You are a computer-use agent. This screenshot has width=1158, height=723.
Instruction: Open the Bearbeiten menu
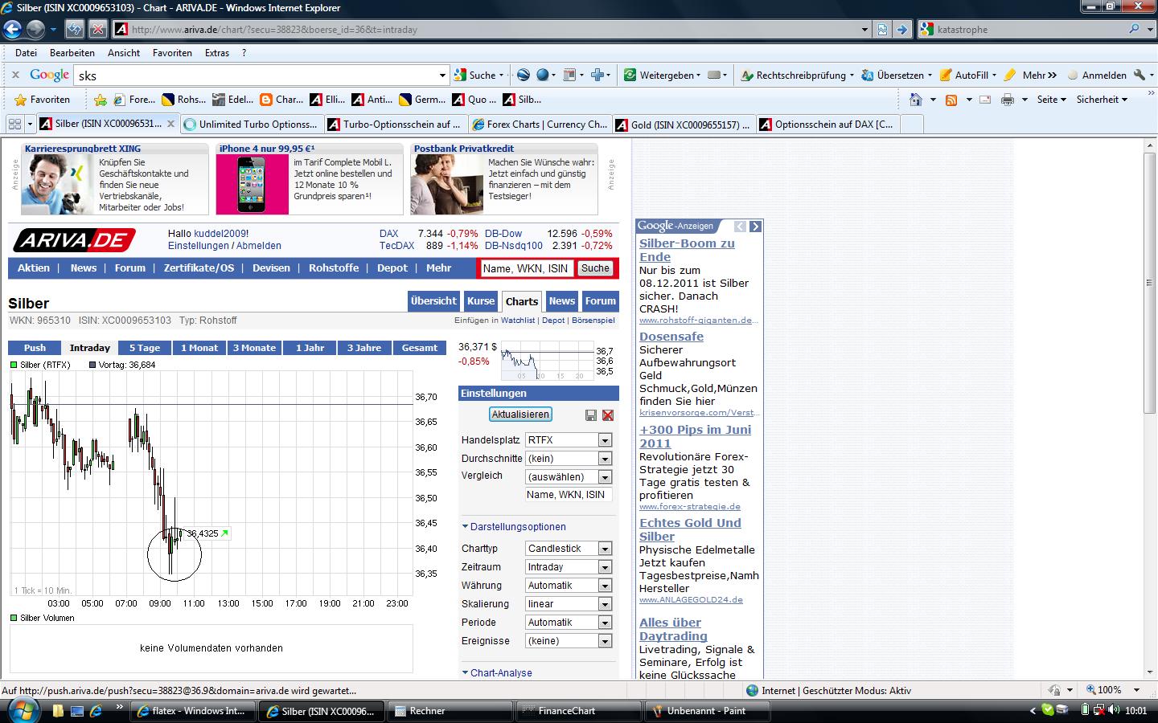[x=72, y=53]
